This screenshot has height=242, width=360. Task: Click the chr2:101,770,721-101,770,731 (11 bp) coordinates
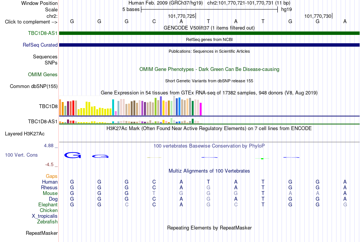coord(249,3)
